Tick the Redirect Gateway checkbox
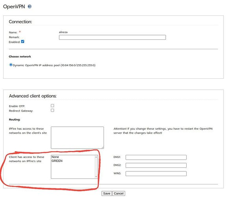The width and height of the screenshot is (226, 197). click(x=52, y=110)
